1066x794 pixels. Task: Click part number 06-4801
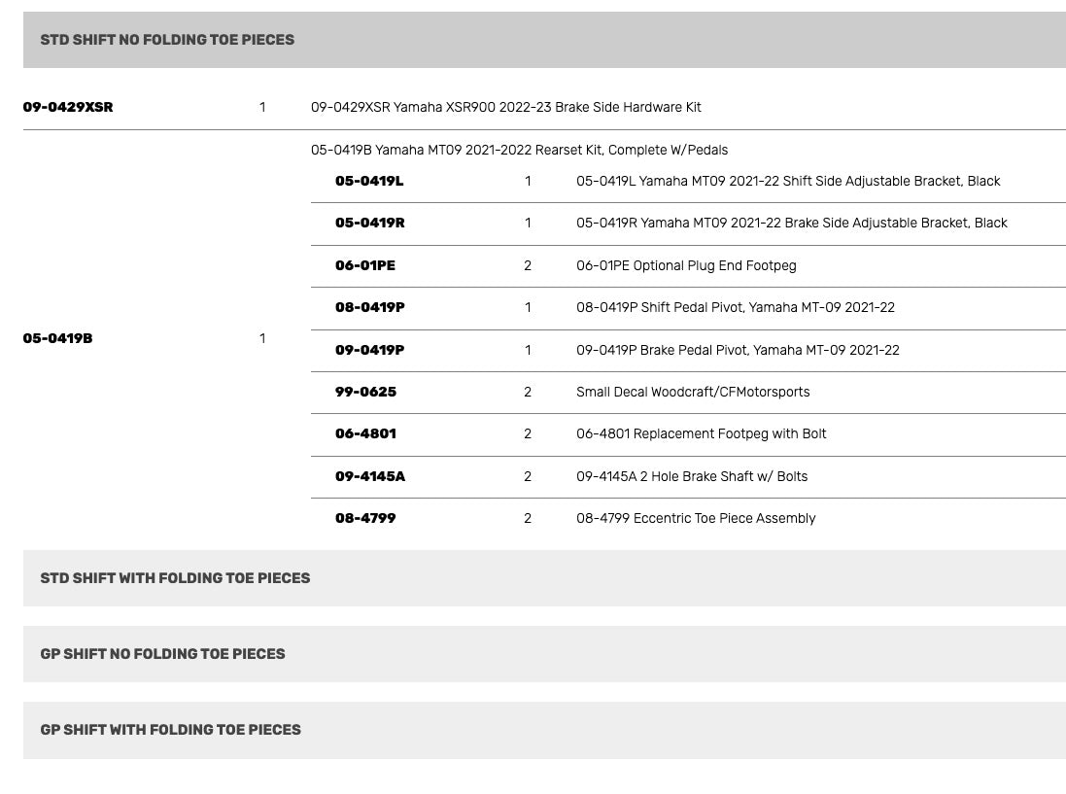(x=366, y=433)
